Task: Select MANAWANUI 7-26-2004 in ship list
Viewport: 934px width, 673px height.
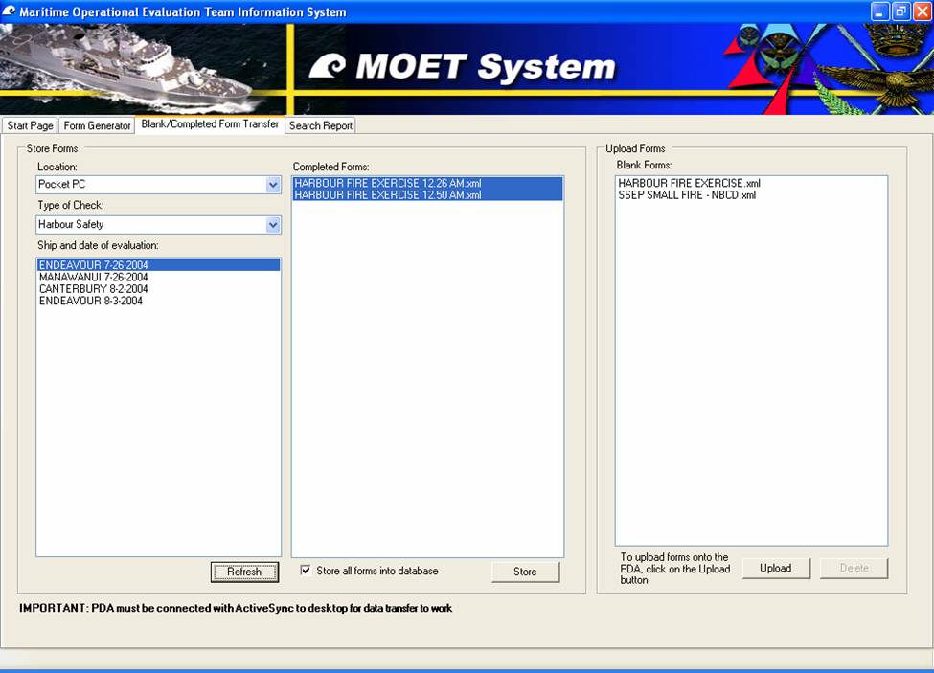Action: [93, 278]
